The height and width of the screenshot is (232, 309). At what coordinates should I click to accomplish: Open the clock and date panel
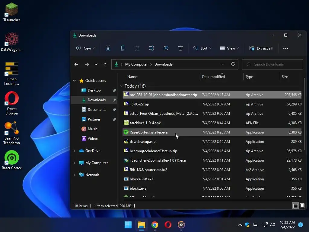pyautogui.click(x=287, y=225)
